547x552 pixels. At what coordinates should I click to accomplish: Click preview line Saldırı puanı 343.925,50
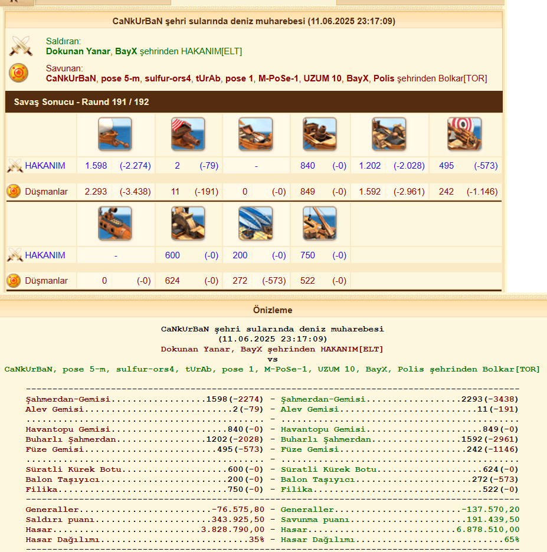tap(145, 520)
